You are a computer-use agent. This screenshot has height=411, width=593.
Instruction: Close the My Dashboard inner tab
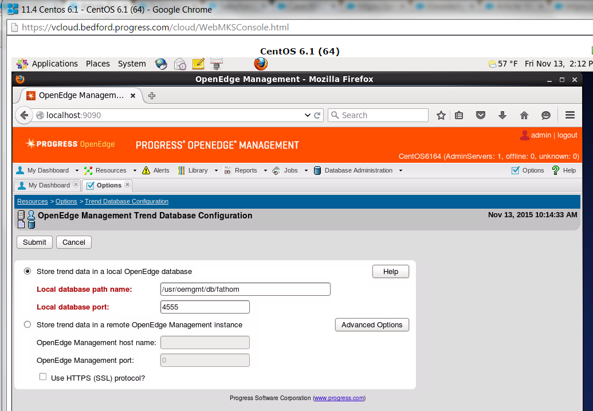coord(76,185)
